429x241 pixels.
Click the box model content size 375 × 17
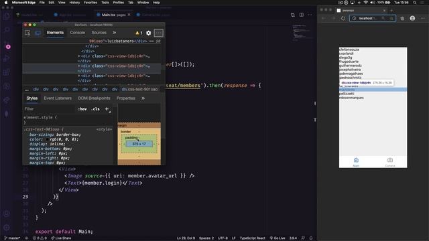pos(139,144)
